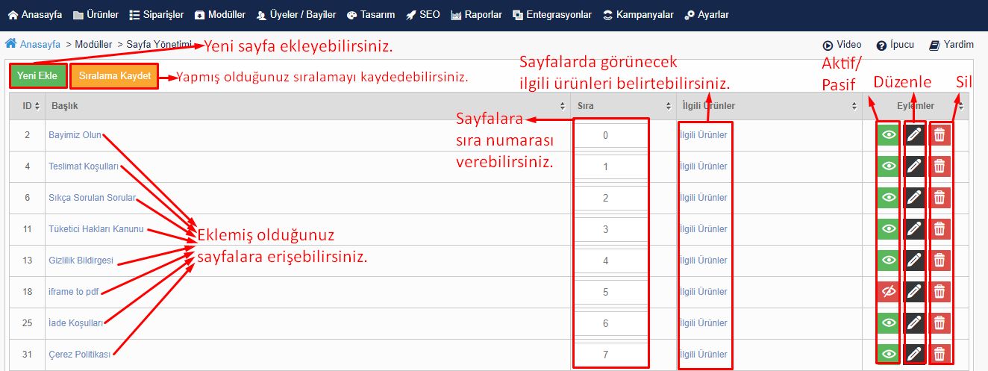Open the Ayarlar menu
Viewport: 988px width, 371px height.
[x=707, y=14]
